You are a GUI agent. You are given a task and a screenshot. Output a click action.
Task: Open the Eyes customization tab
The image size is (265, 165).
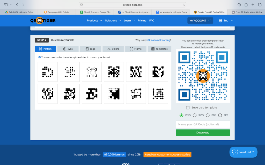(x=68, y=49)
